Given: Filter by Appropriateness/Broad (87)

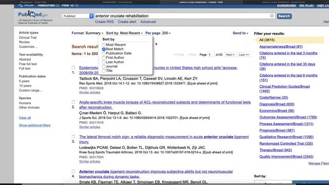Looking at the screenshot, I should click(281, 47).
